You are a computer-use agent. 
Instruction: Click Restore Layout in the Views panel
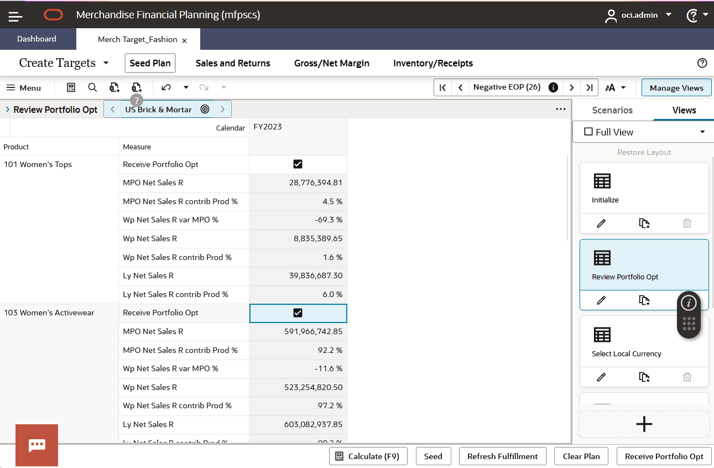[644, 152]
